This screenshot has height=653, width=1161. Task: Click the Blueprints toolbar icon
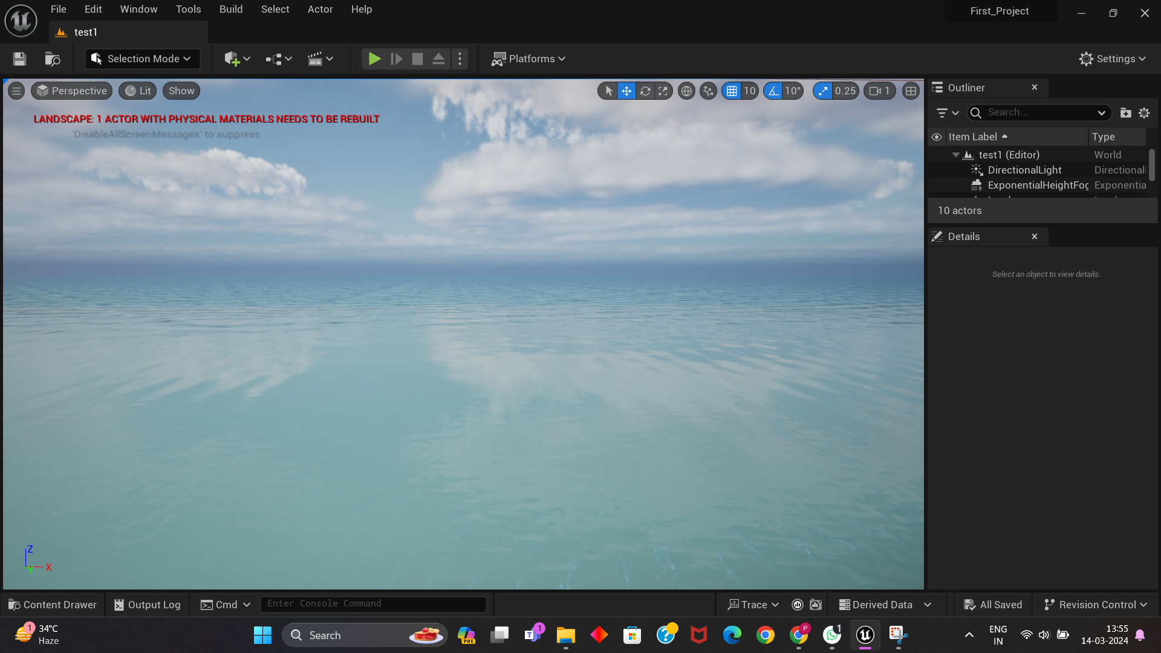pyautogui.click(x=273, y=59)
